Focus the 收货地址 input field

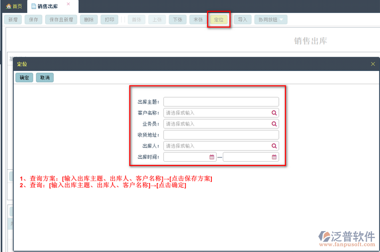pyautogui.click(x=221, y=135)
